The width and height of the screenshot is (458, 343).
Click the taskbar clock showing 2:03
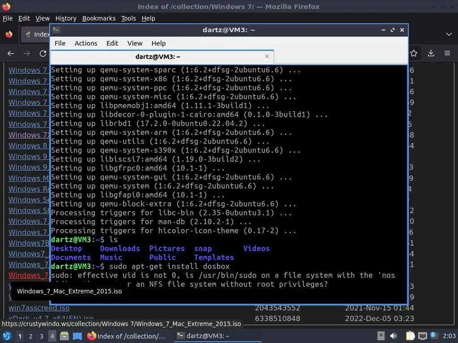449,336
